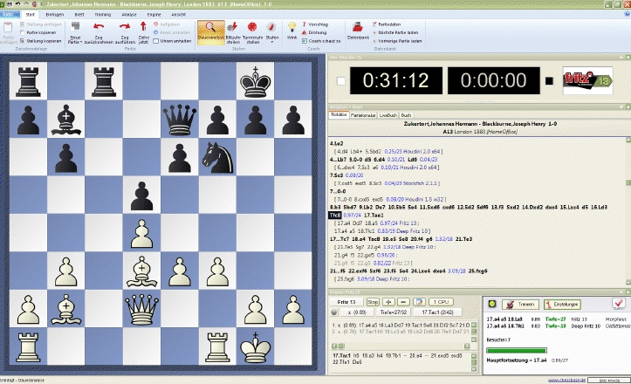The width and height of the screenshot is (631, 384).
Task: Click engine lines scroll left arrow
Action: pyautogui.click(x=334, y=346)
